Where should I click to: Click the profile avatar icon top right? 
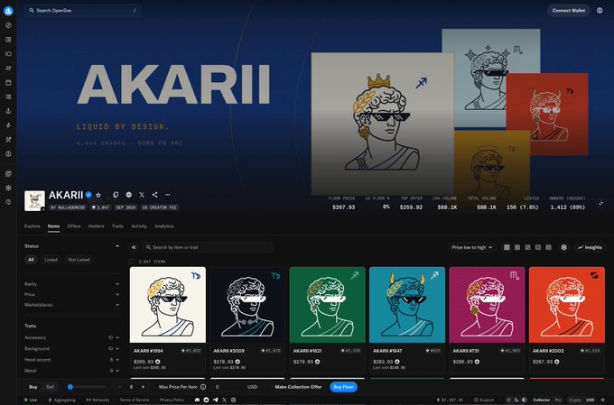click(600, 11)
